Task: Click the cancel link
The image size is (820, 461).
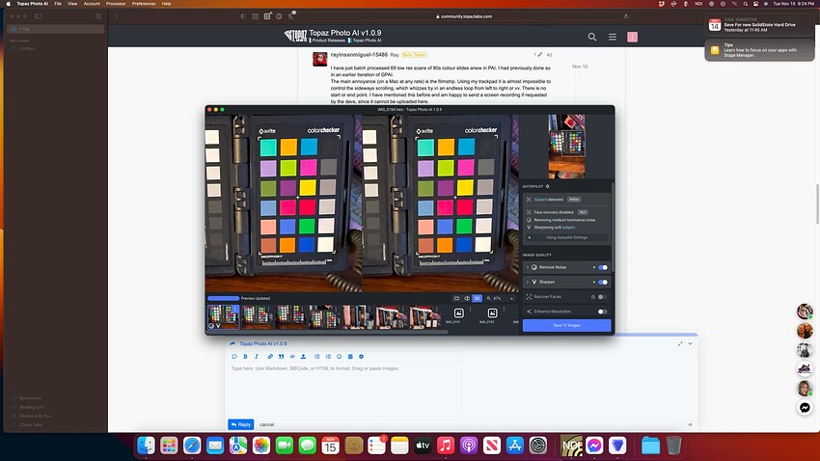Action: tap(266, 424)
